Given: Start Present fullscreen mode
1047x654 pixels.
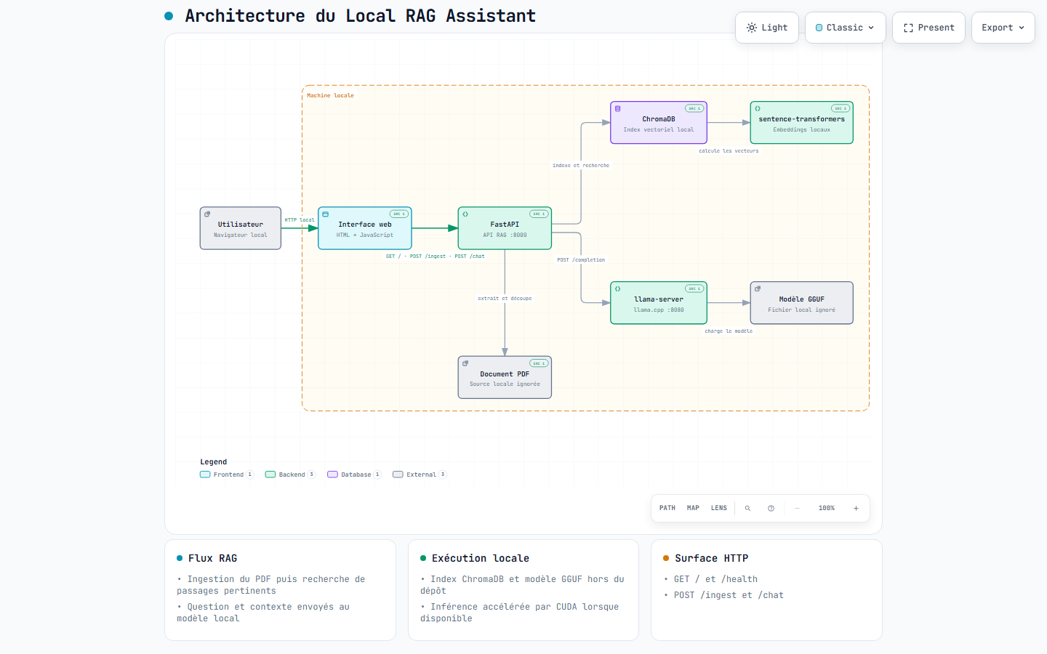Looking at the screenshot, I should coord(928,28).
